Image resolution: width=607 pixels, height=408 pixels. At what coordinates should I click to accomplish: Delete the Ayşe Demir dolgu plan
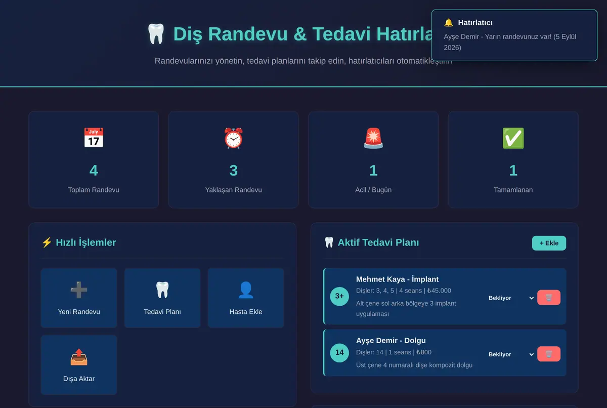coord(549,354)
